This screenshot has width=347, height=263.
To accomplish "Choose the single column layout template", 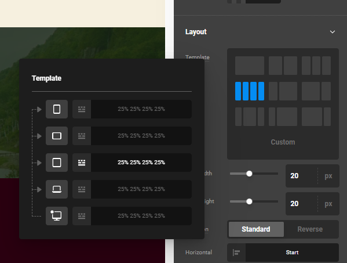I will 250,66.
